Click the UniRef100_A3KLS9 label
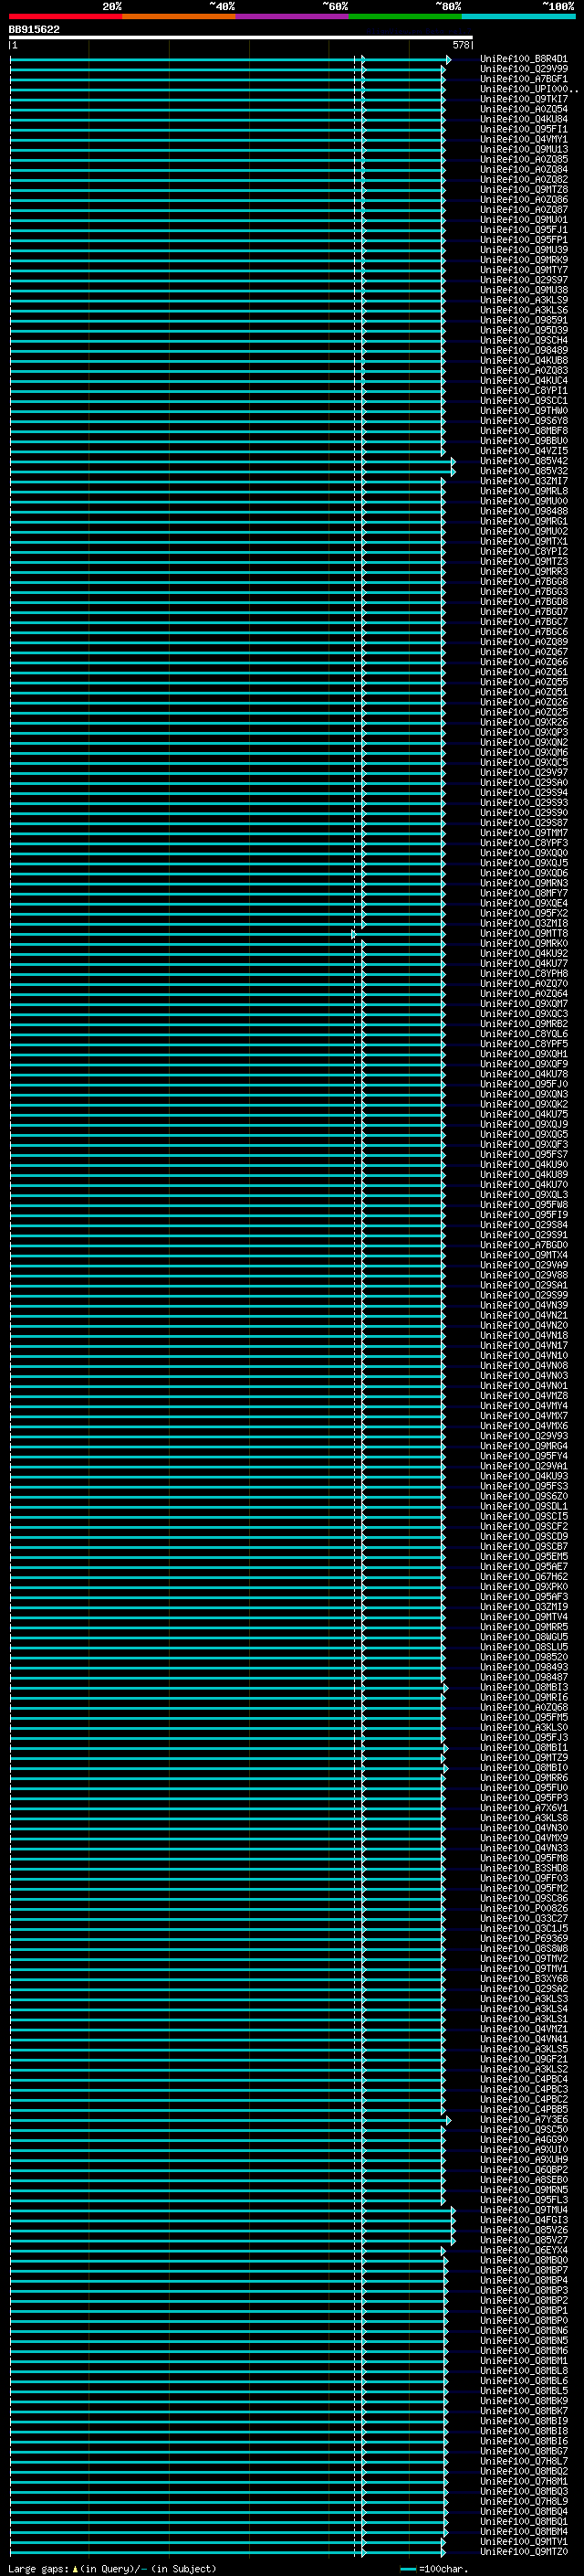584x2576 pixels. tap(523, 300)
